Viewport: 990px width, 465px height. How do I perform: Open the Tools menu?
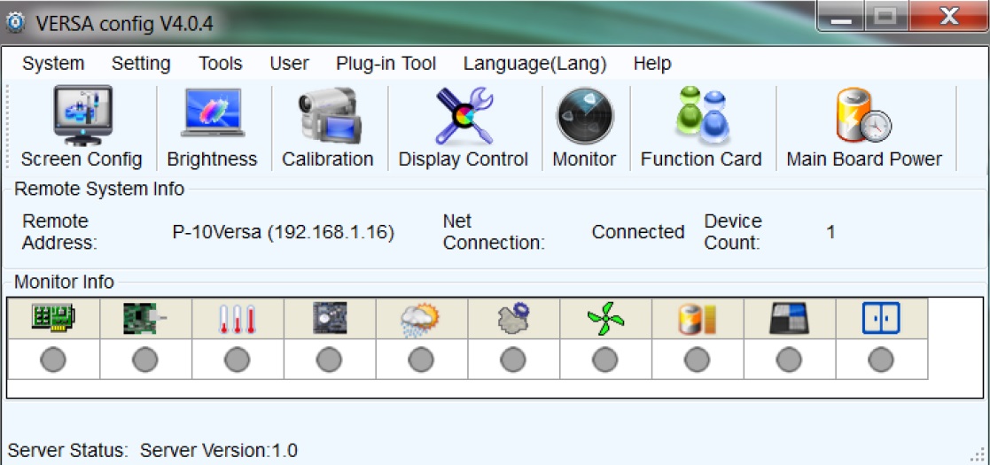click(221, 64)
